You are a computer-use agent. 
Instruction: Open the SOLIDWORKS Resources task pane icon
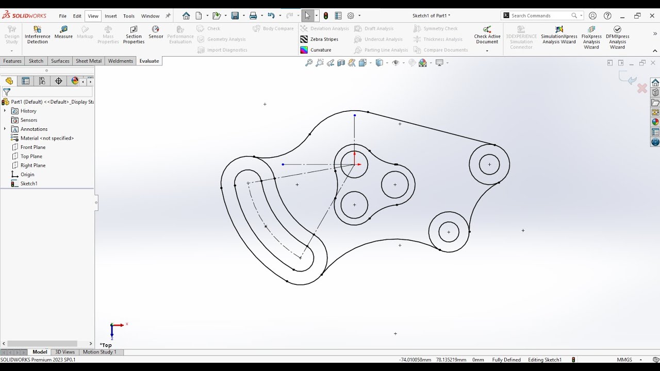click(655, 82)
